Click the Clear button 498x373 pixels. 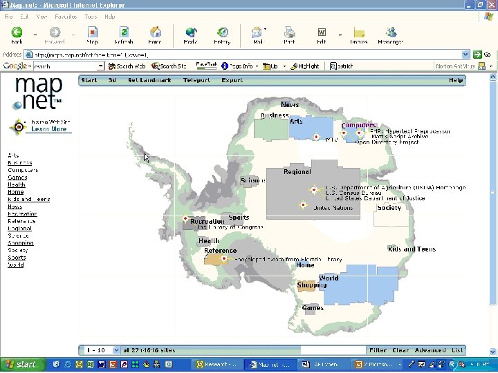tap(400, 350)
